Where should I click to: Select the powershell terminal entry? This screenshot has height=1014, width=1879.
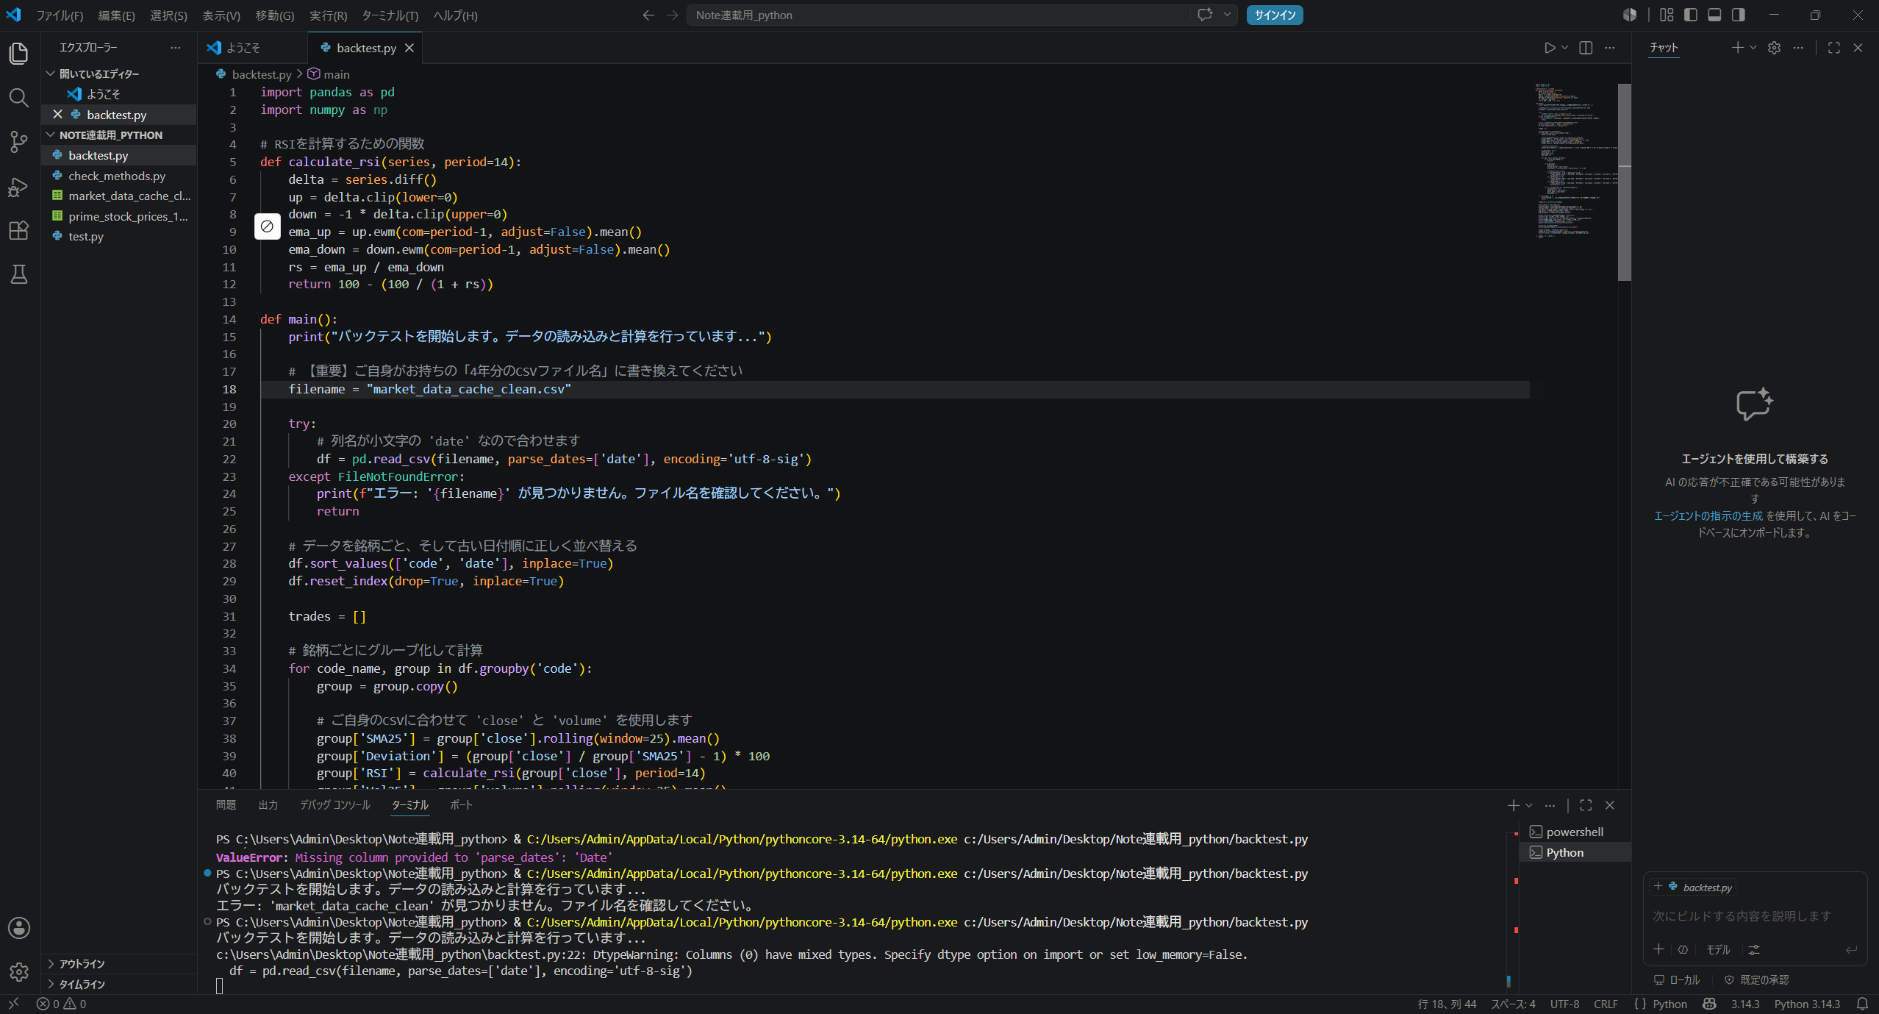tap(1575, 832)
